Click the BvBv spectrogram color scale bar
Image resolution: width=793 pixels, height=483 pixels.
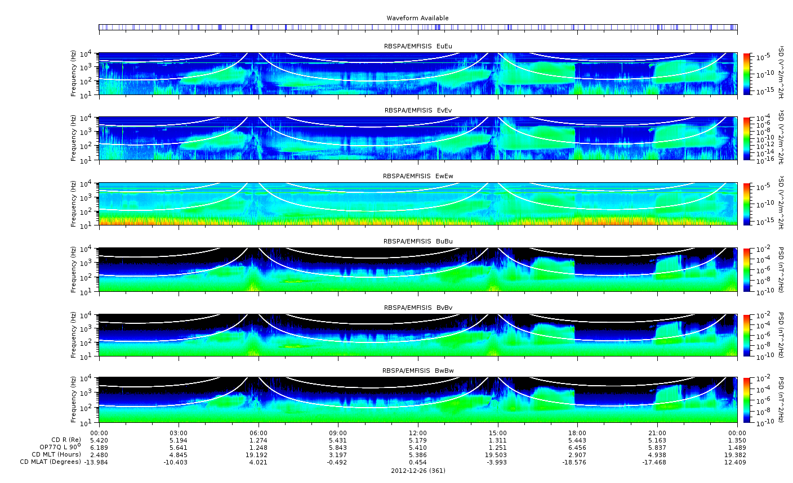point(747,335)
